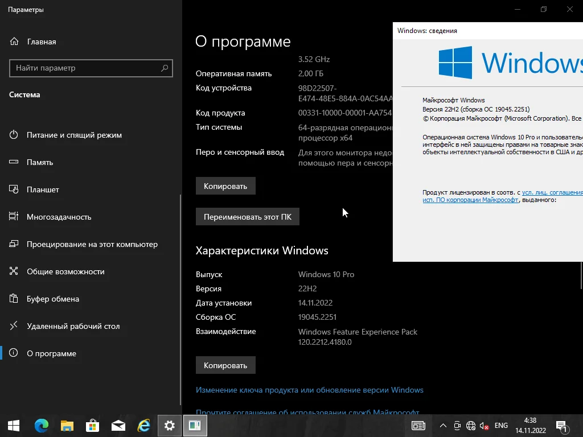
Task: Click the muted volume tray icon
Action: pos(484,426)
